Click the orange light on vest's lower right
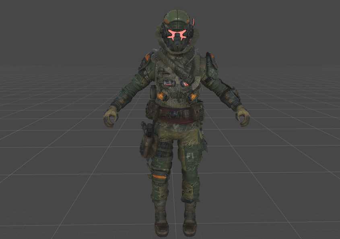340x239 pixels. tap(193, 97)
